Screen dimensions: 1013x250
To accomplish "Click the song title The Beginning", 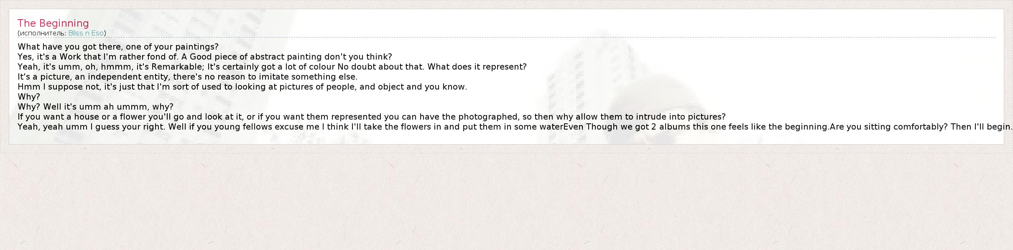I will 53,23.
